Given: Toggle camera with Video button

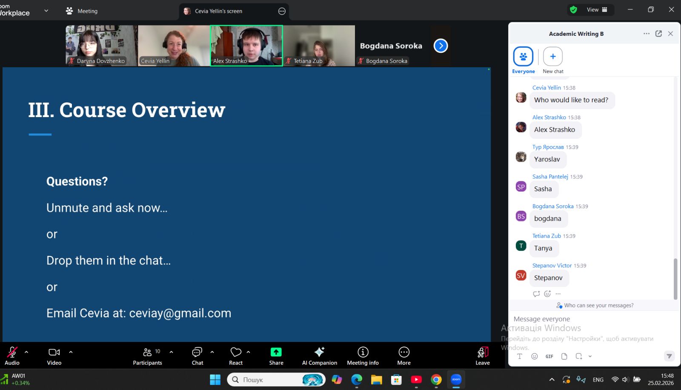Looking at the screenshot, I should 54,356.
